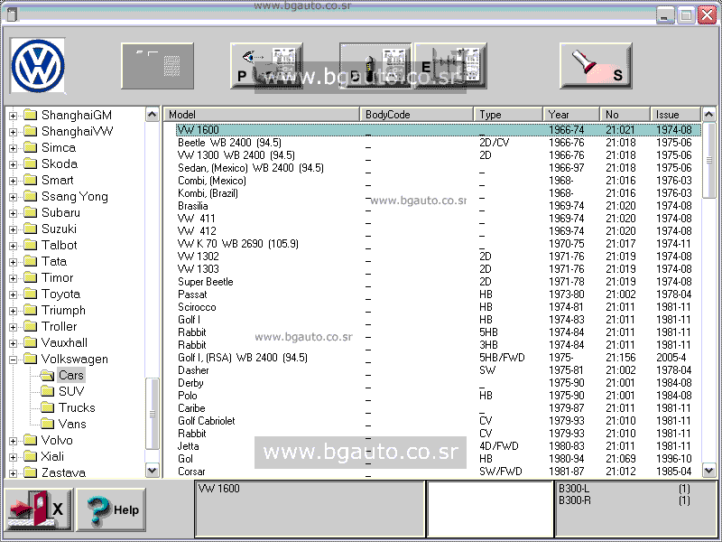The height and width of the screenshot is (542, 722).
Task: Select the 'Brasilia' model row
Action: click(x=439, y=206)
